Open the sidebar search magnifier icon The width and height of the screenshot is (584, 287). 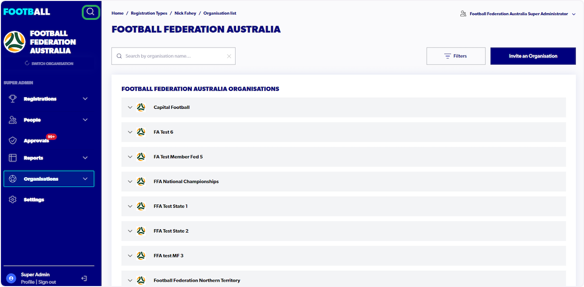click(x=91, y=12)
